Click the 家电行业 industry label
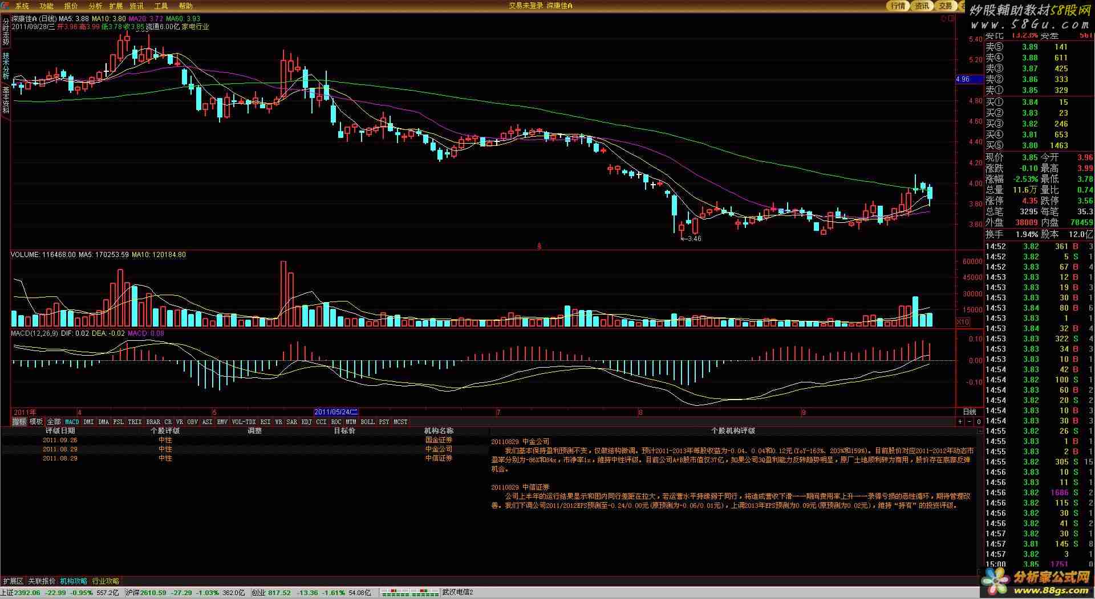 [x=196, y=27]
